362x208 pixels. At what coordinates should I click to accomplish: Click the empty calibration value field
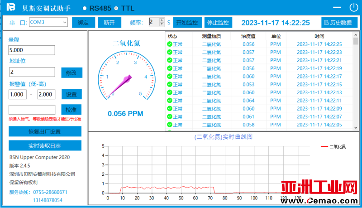[x=32, y=110]
